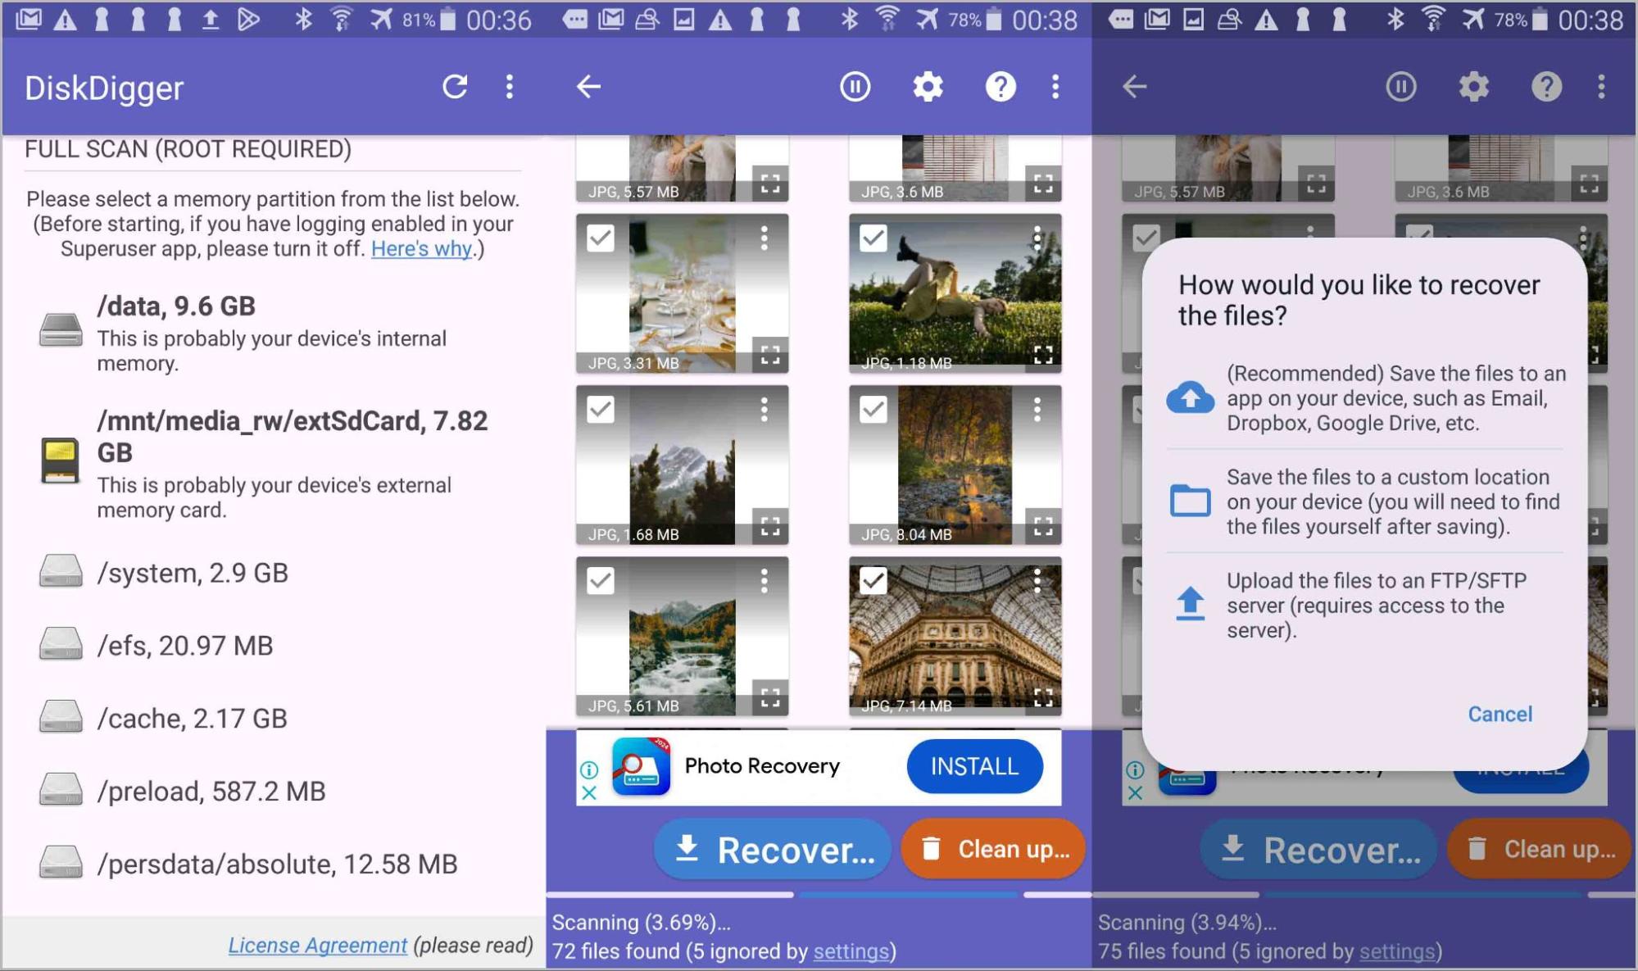Select /mnt/media_rw/extSdCard external SD card
This screenshot has height=971, width=1638.
coord(273,464)
